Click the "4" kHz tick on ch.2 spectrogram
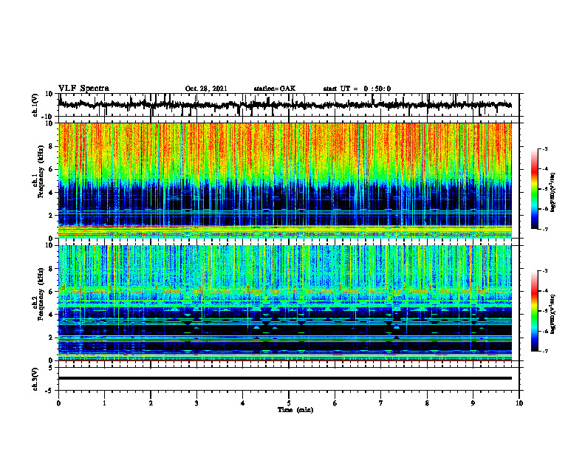 pyautogui.click(x=51, y=315)
